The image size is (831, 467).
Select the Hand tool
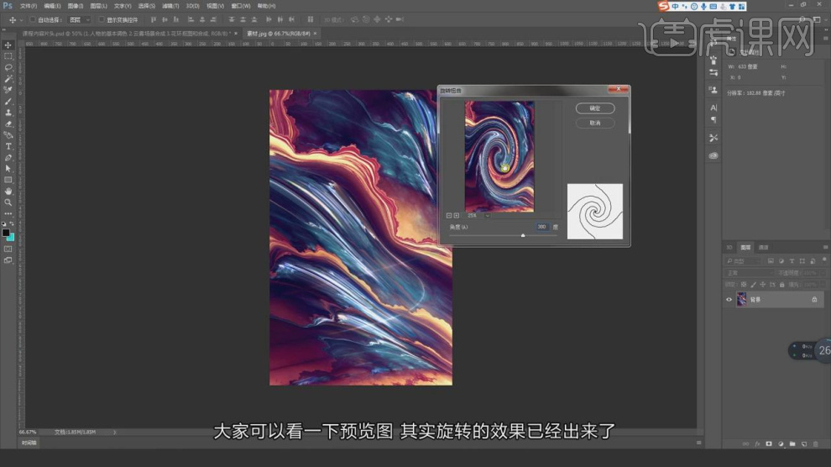click(8, 191)
